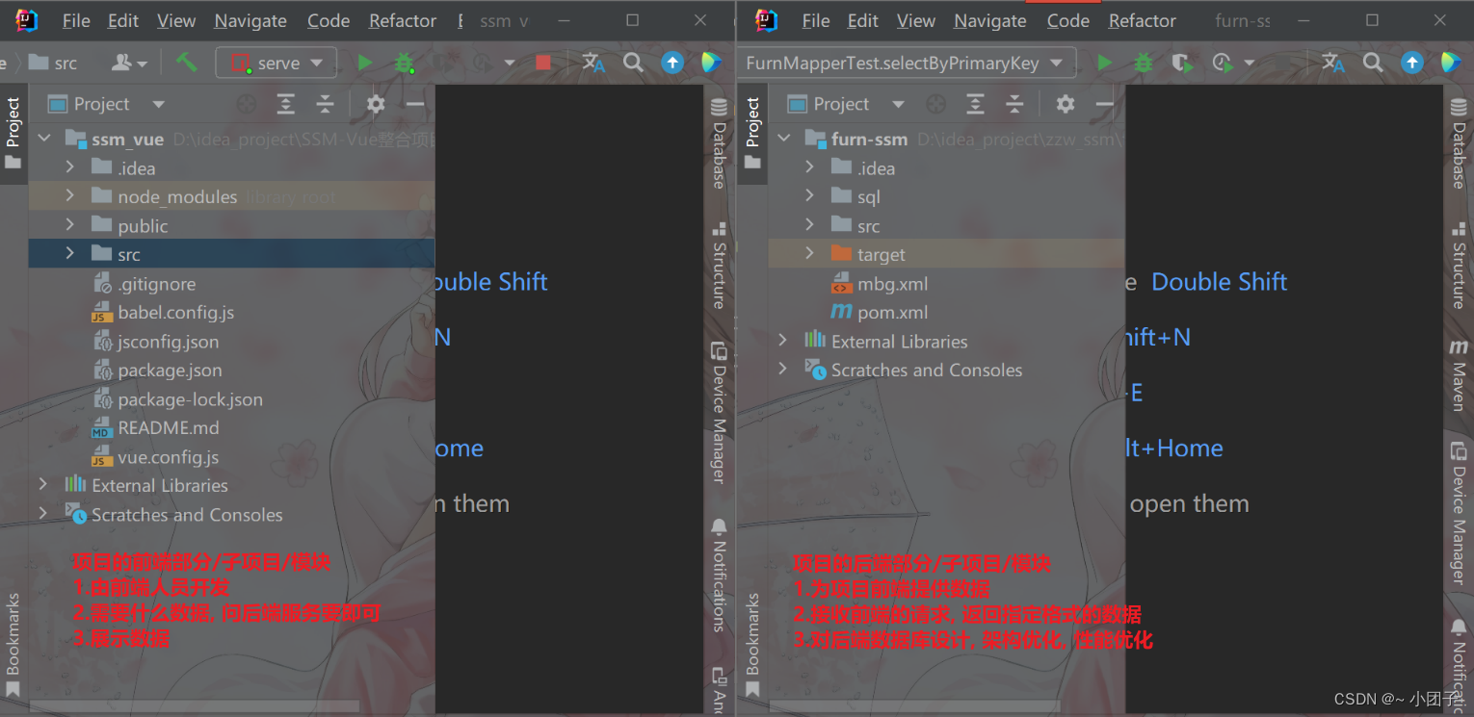
Task: Expand the public folder in ssm_vue
Action: coord(69,224)
